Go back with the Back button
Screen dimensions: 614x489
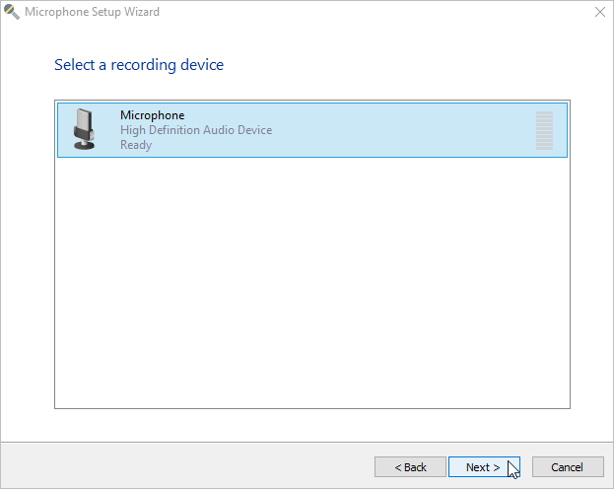[410, 466]
